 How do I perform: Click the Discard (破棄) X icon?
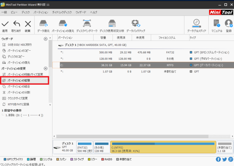point(28,24)
